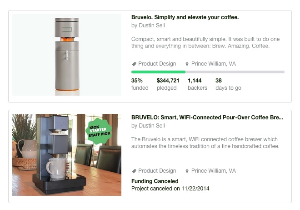
Task: Click the Funding Canceled status text
Action: [155, 181]
